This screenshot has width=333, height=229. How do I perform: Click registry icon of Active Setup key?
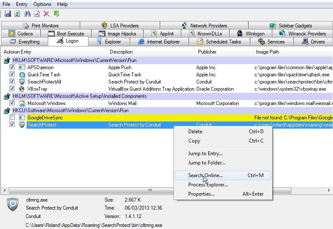pyautogui.click(x=7, y=96)
